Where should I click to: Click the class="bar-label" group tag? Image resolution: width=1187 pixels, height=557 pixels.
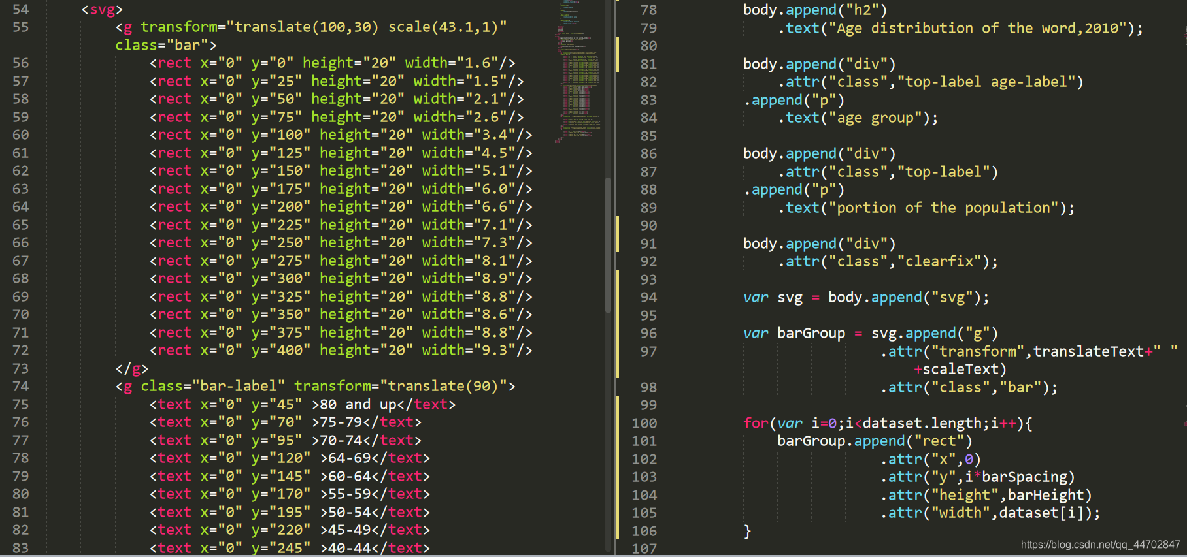pyautogui.click(x=315, y=387)
